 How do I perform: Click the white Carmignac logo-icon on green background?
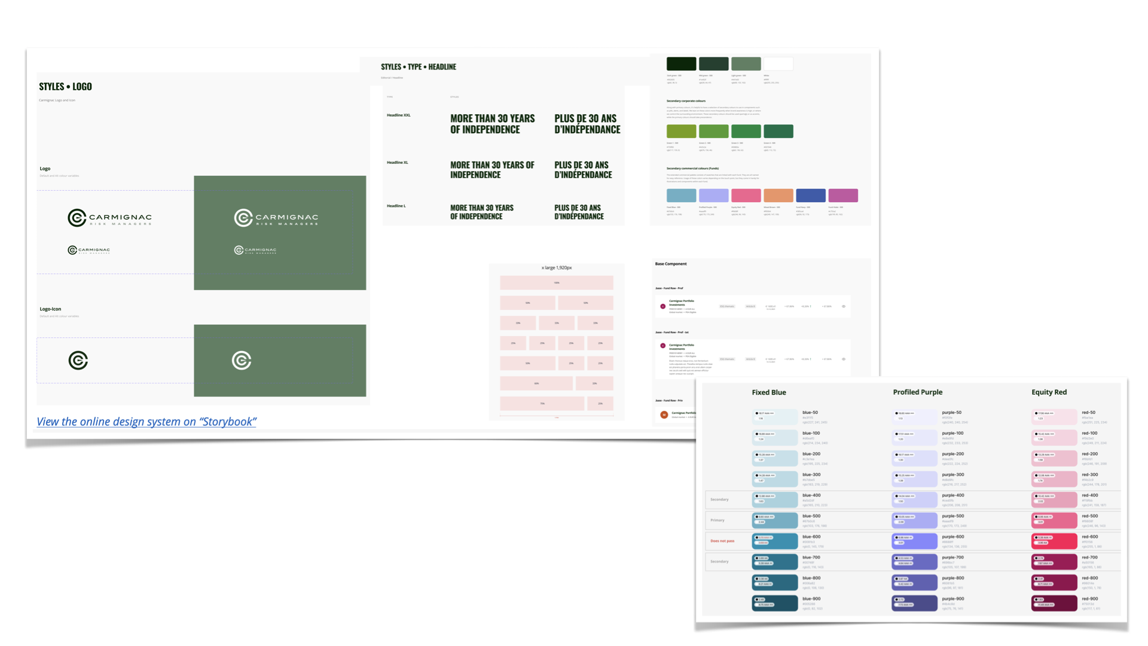tap(242, 360)
